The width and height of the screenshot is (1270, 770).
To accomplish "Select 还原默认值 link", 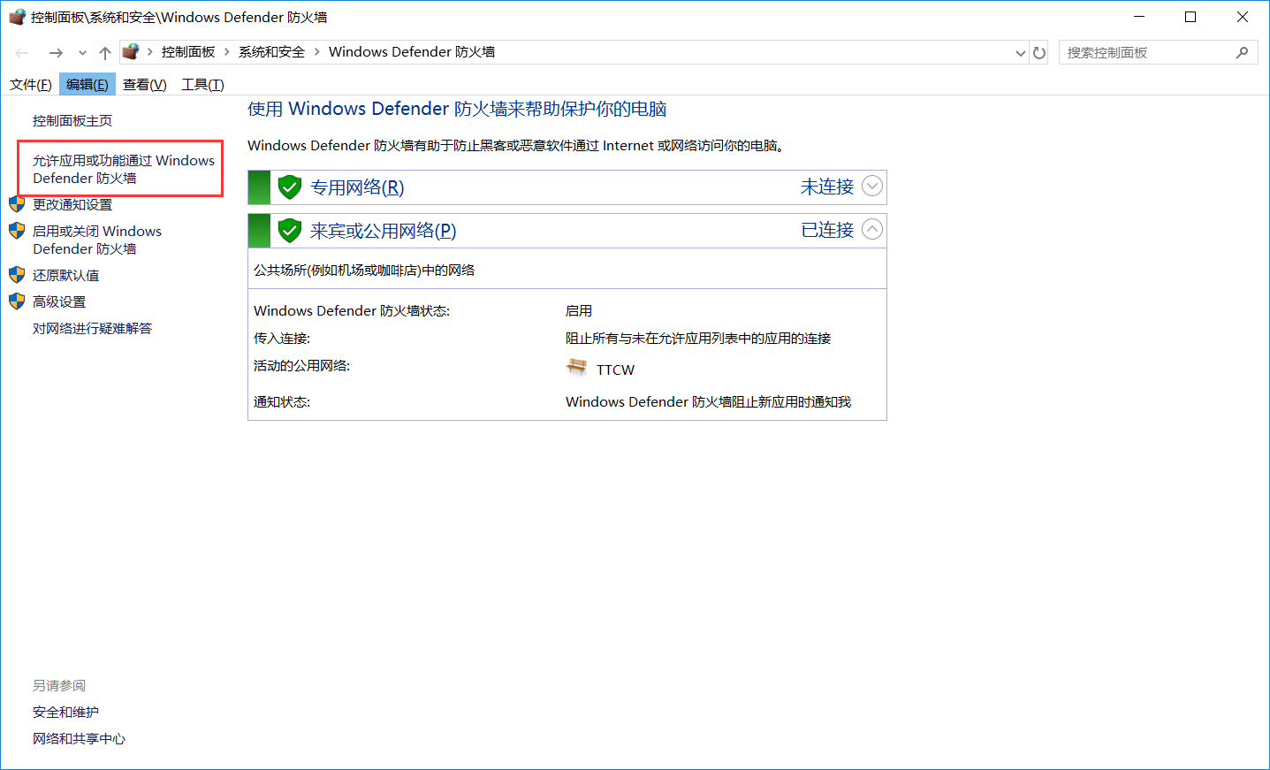I will coord(66,276).
